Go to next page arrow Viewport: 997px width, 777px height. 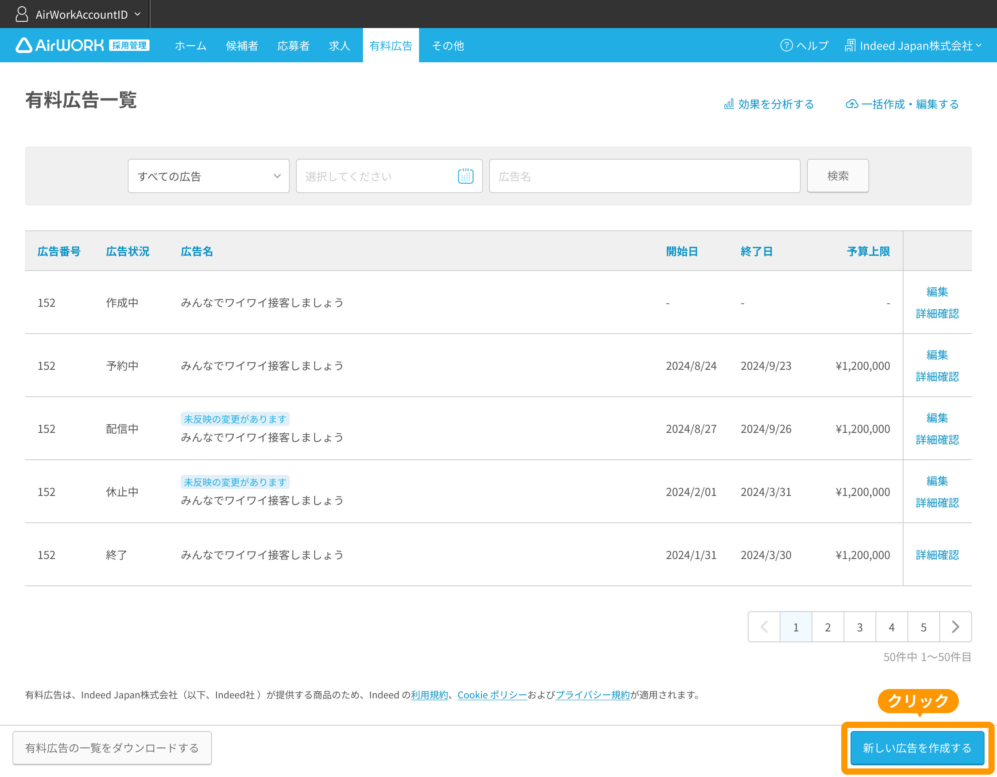955,627
